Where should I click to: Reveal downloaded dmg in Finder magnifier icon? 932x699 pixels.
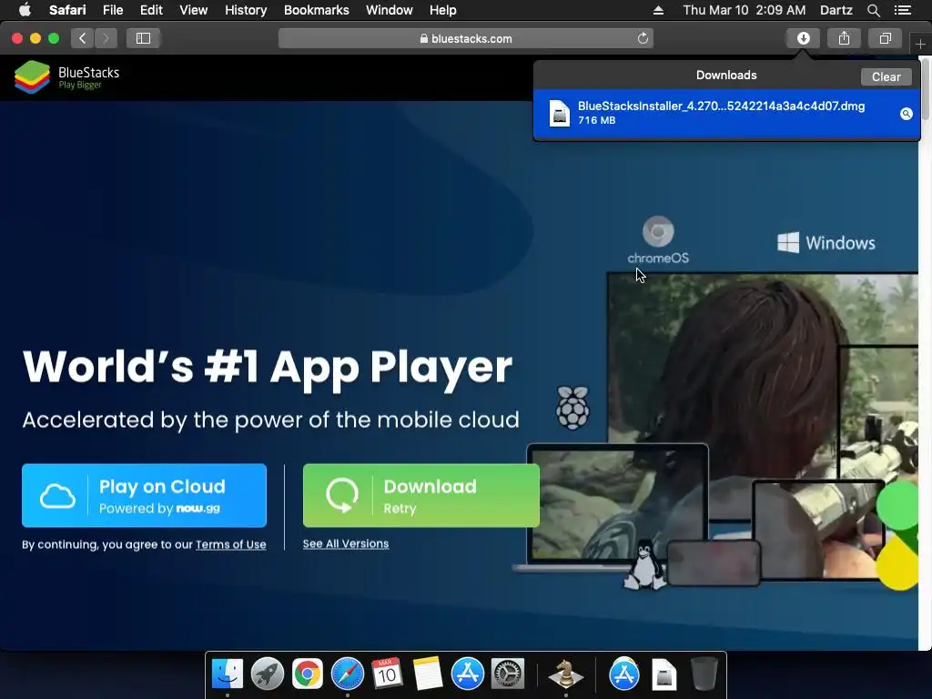[906, 114]
